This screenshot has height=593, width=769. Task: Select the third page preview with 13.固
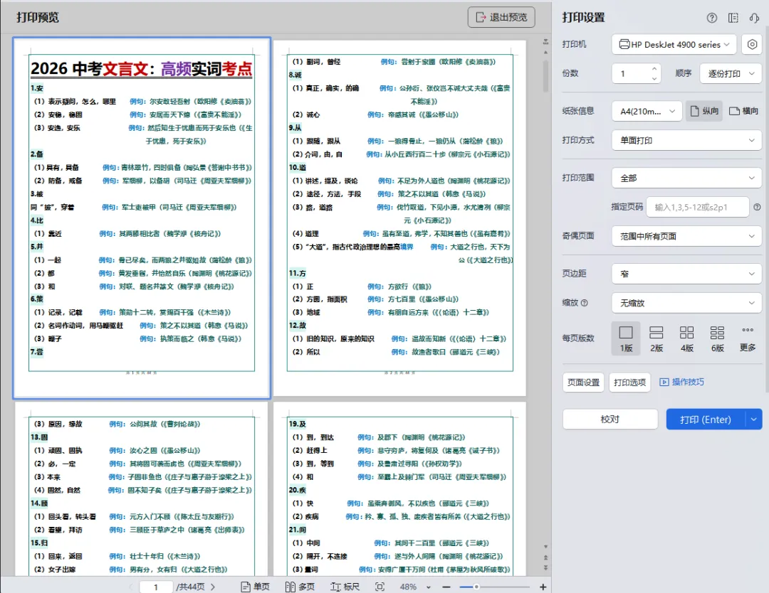[142, 490]
